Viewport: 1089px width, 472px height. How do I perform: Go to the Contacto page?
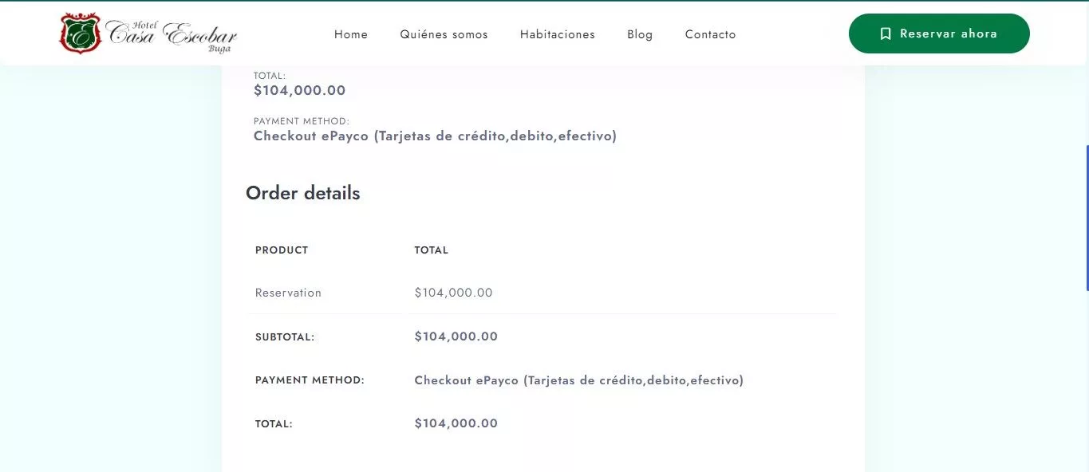pyautogui.click(x=710, y=34)
